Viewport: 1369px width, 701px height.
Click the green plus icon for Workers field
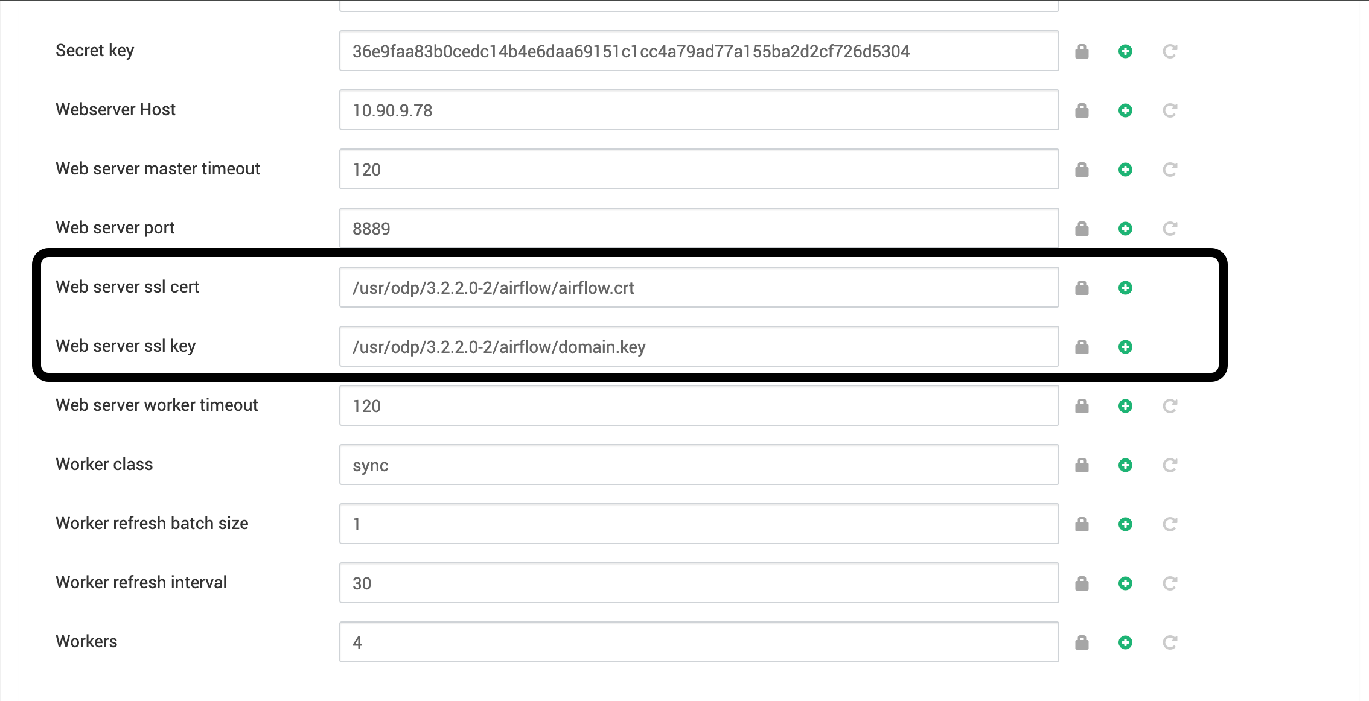point(1125,642)
